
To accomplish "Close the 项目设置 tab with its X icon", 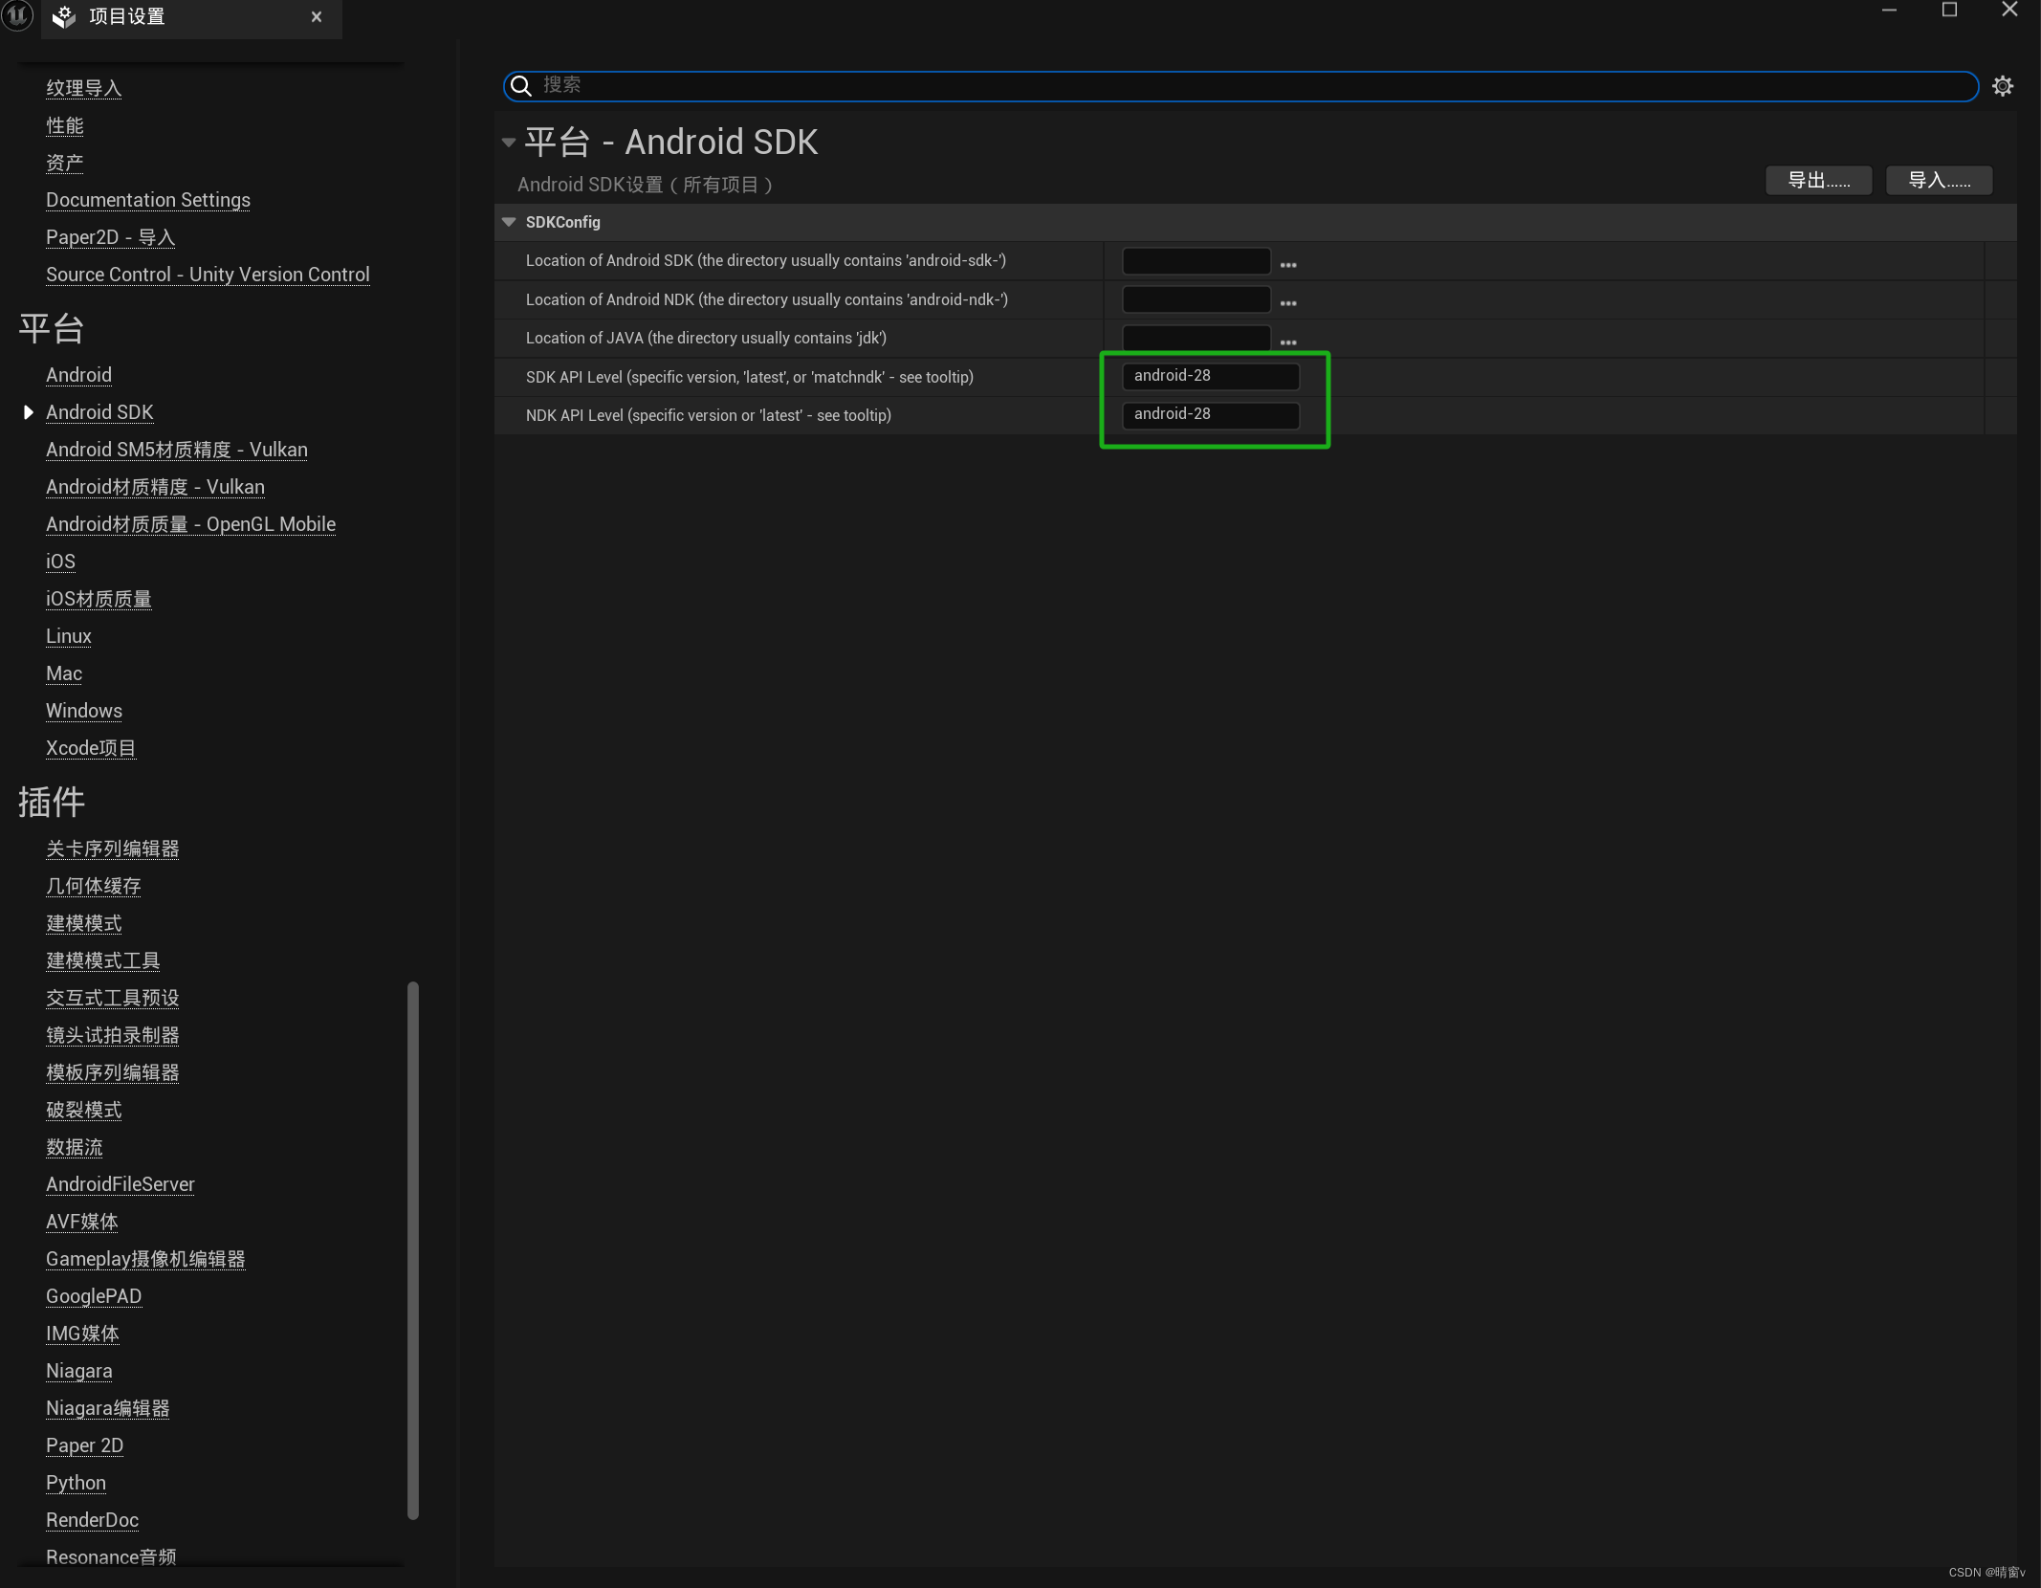I will point(316,16).
